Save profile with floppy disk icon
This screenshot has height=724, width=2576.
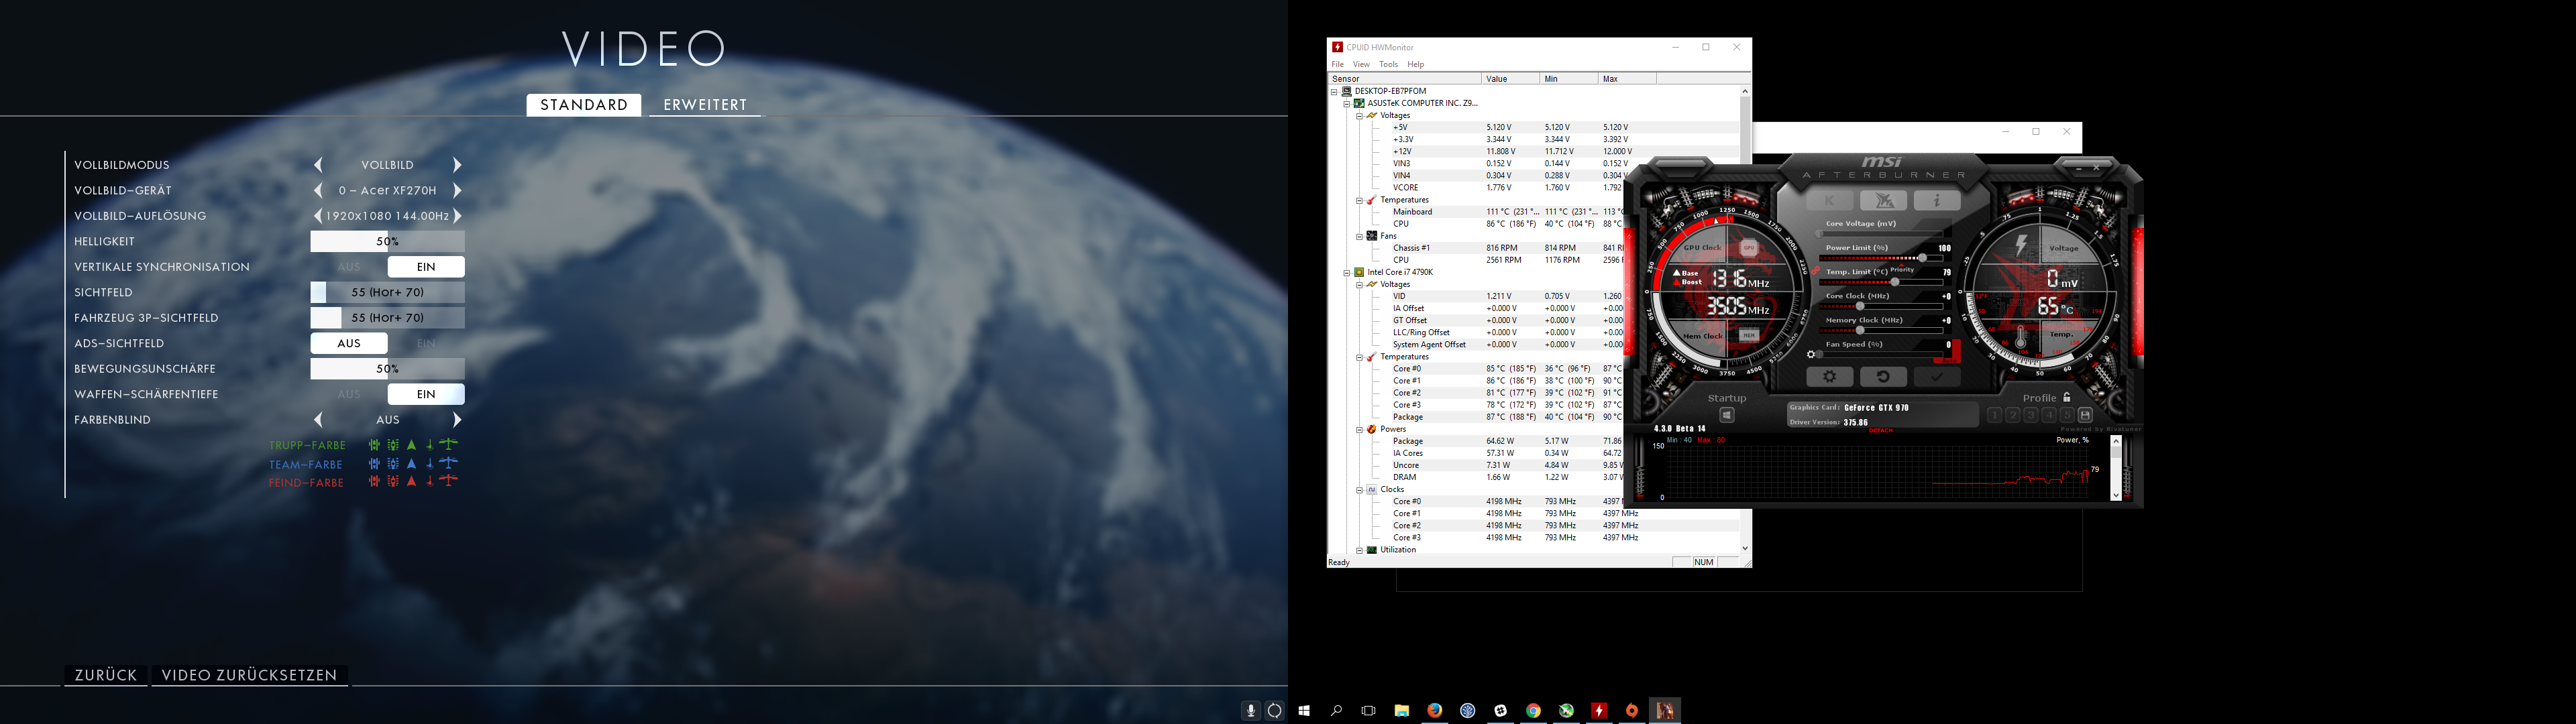coord(2085,415)
